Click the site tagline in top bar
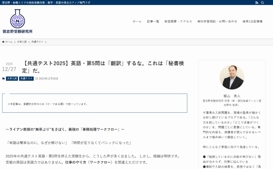Screen dimensions: 273x169 [46, 3]
